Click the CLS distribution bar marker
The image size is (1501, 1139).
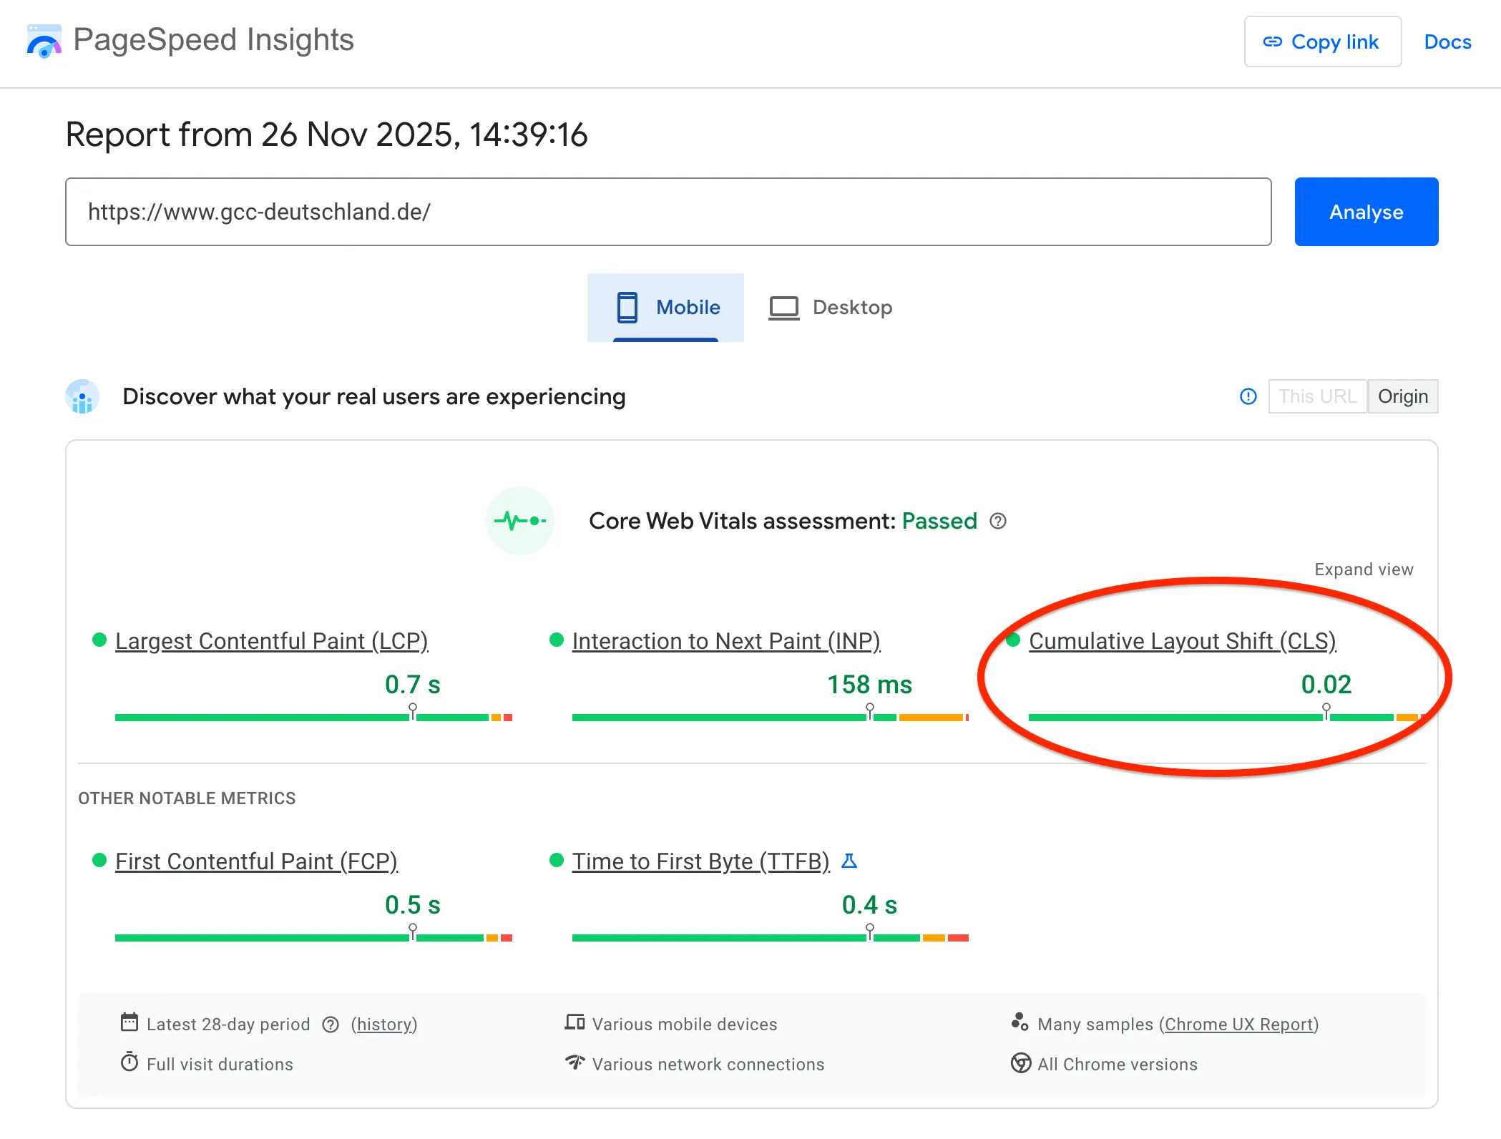1326,711
